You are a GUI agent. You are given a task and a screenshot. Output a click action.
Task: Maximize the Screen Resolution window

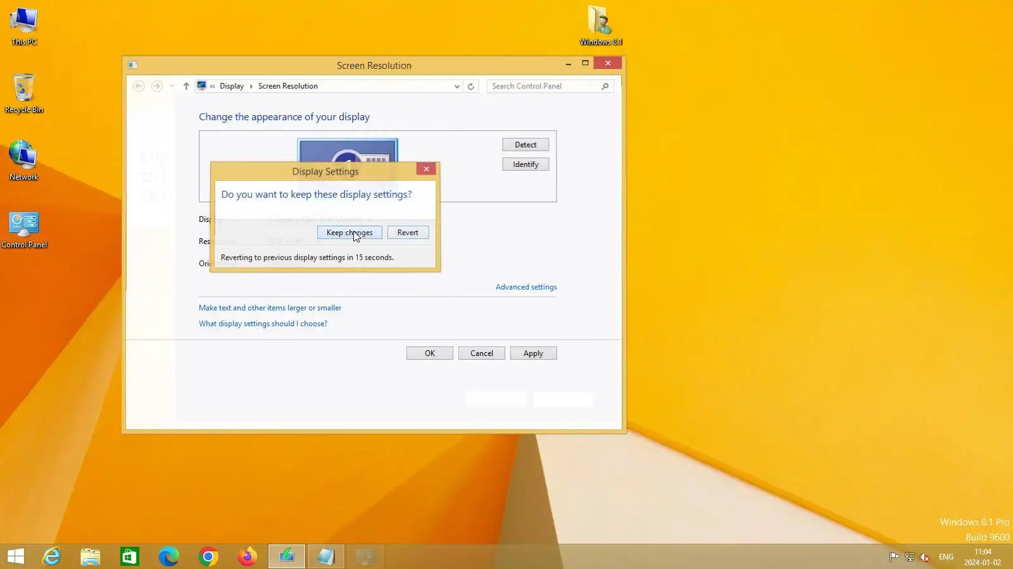point(586,63)
